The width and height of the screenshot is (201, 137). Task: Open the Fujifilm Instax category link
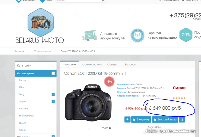(x=26, y=116)
